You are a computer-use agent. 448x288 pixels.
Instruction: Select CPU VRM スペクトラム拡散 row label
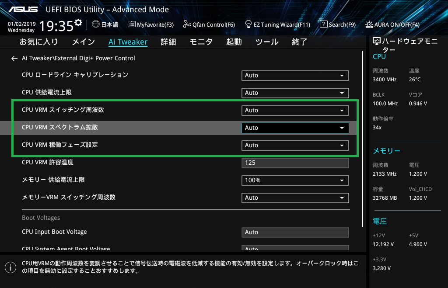(x=60, y=127)
